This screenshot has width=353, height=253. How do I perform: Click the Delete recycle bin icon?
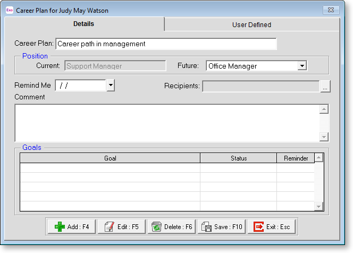coord(156,227)
